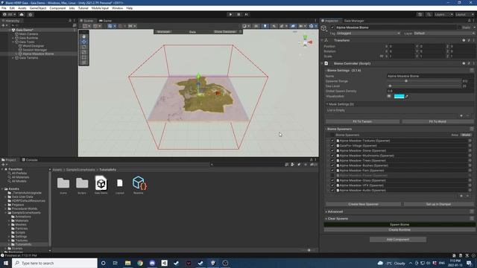
Task: Open the Layers dropdown in top toolbar
Action: (x=443, y=14)
